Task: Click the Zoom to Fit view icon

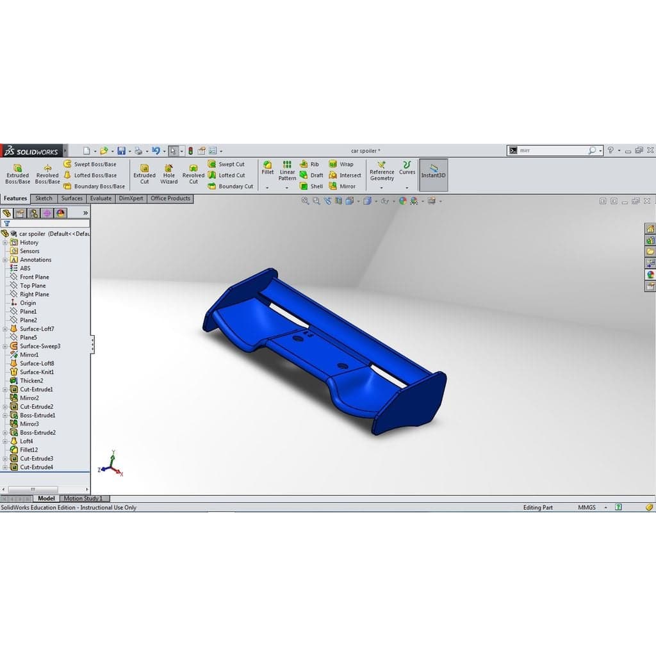Action: click(x=305, y=201)
